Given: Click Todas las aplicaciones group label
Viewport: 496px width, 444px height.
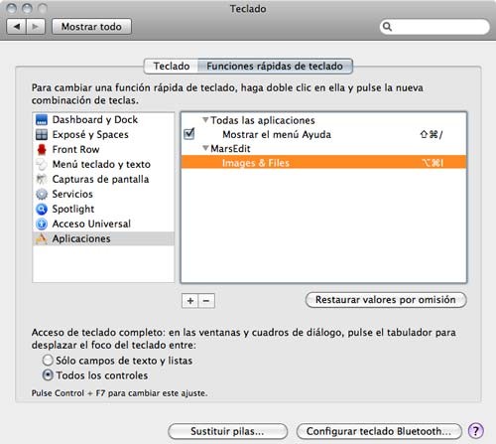Looking at the screenshot, I should click(263, 120).
